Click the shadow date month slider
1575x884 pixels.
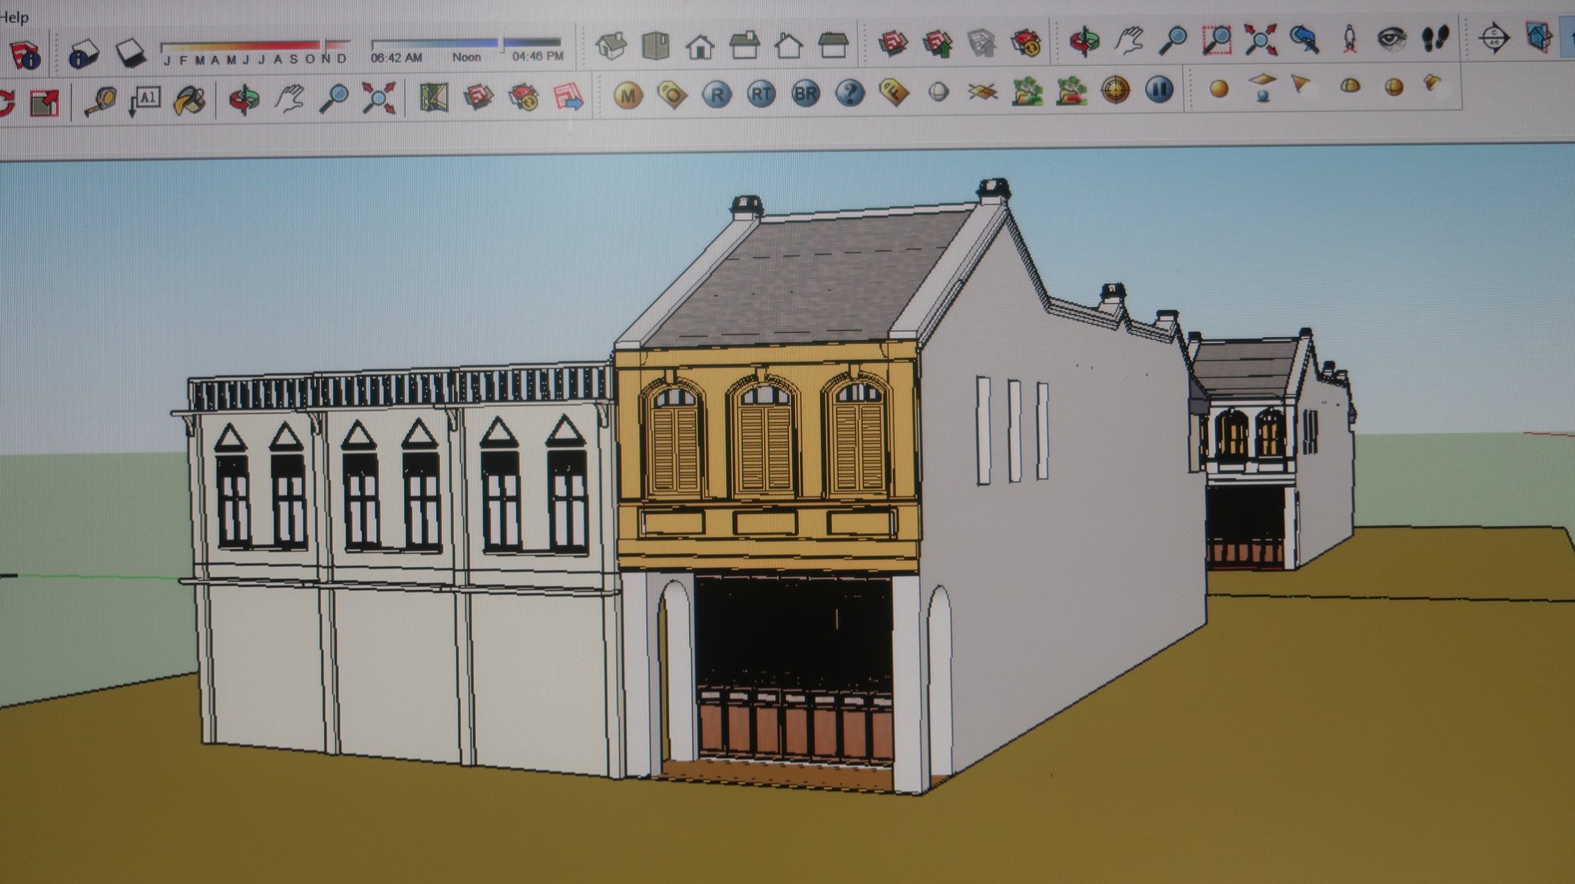pos(255,45)
